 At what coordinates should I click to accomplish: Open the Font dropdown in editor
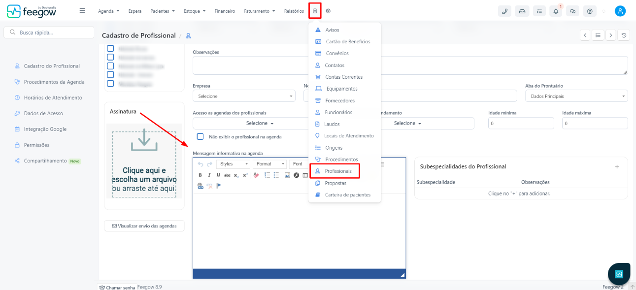(299, 164)
